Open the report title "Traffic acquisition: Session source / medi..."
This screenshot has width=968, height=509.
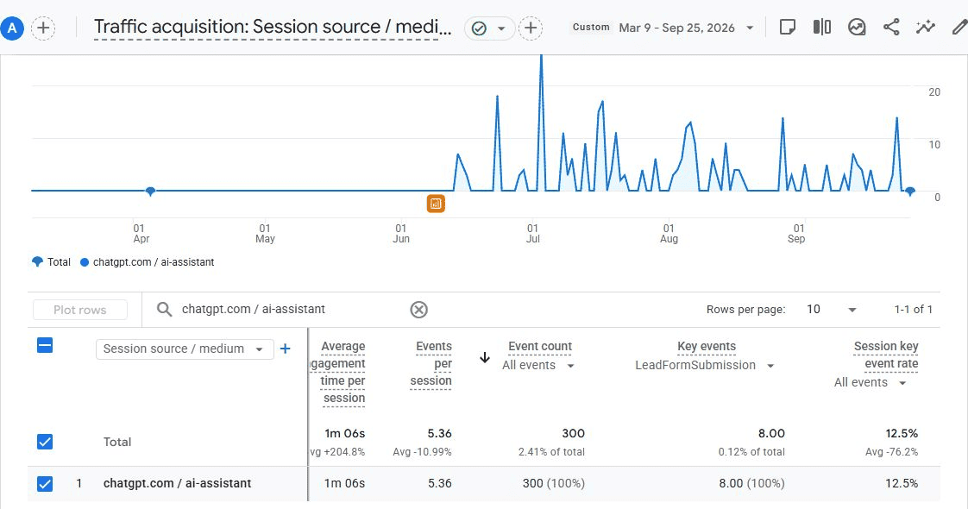click(x=273, y=27)
